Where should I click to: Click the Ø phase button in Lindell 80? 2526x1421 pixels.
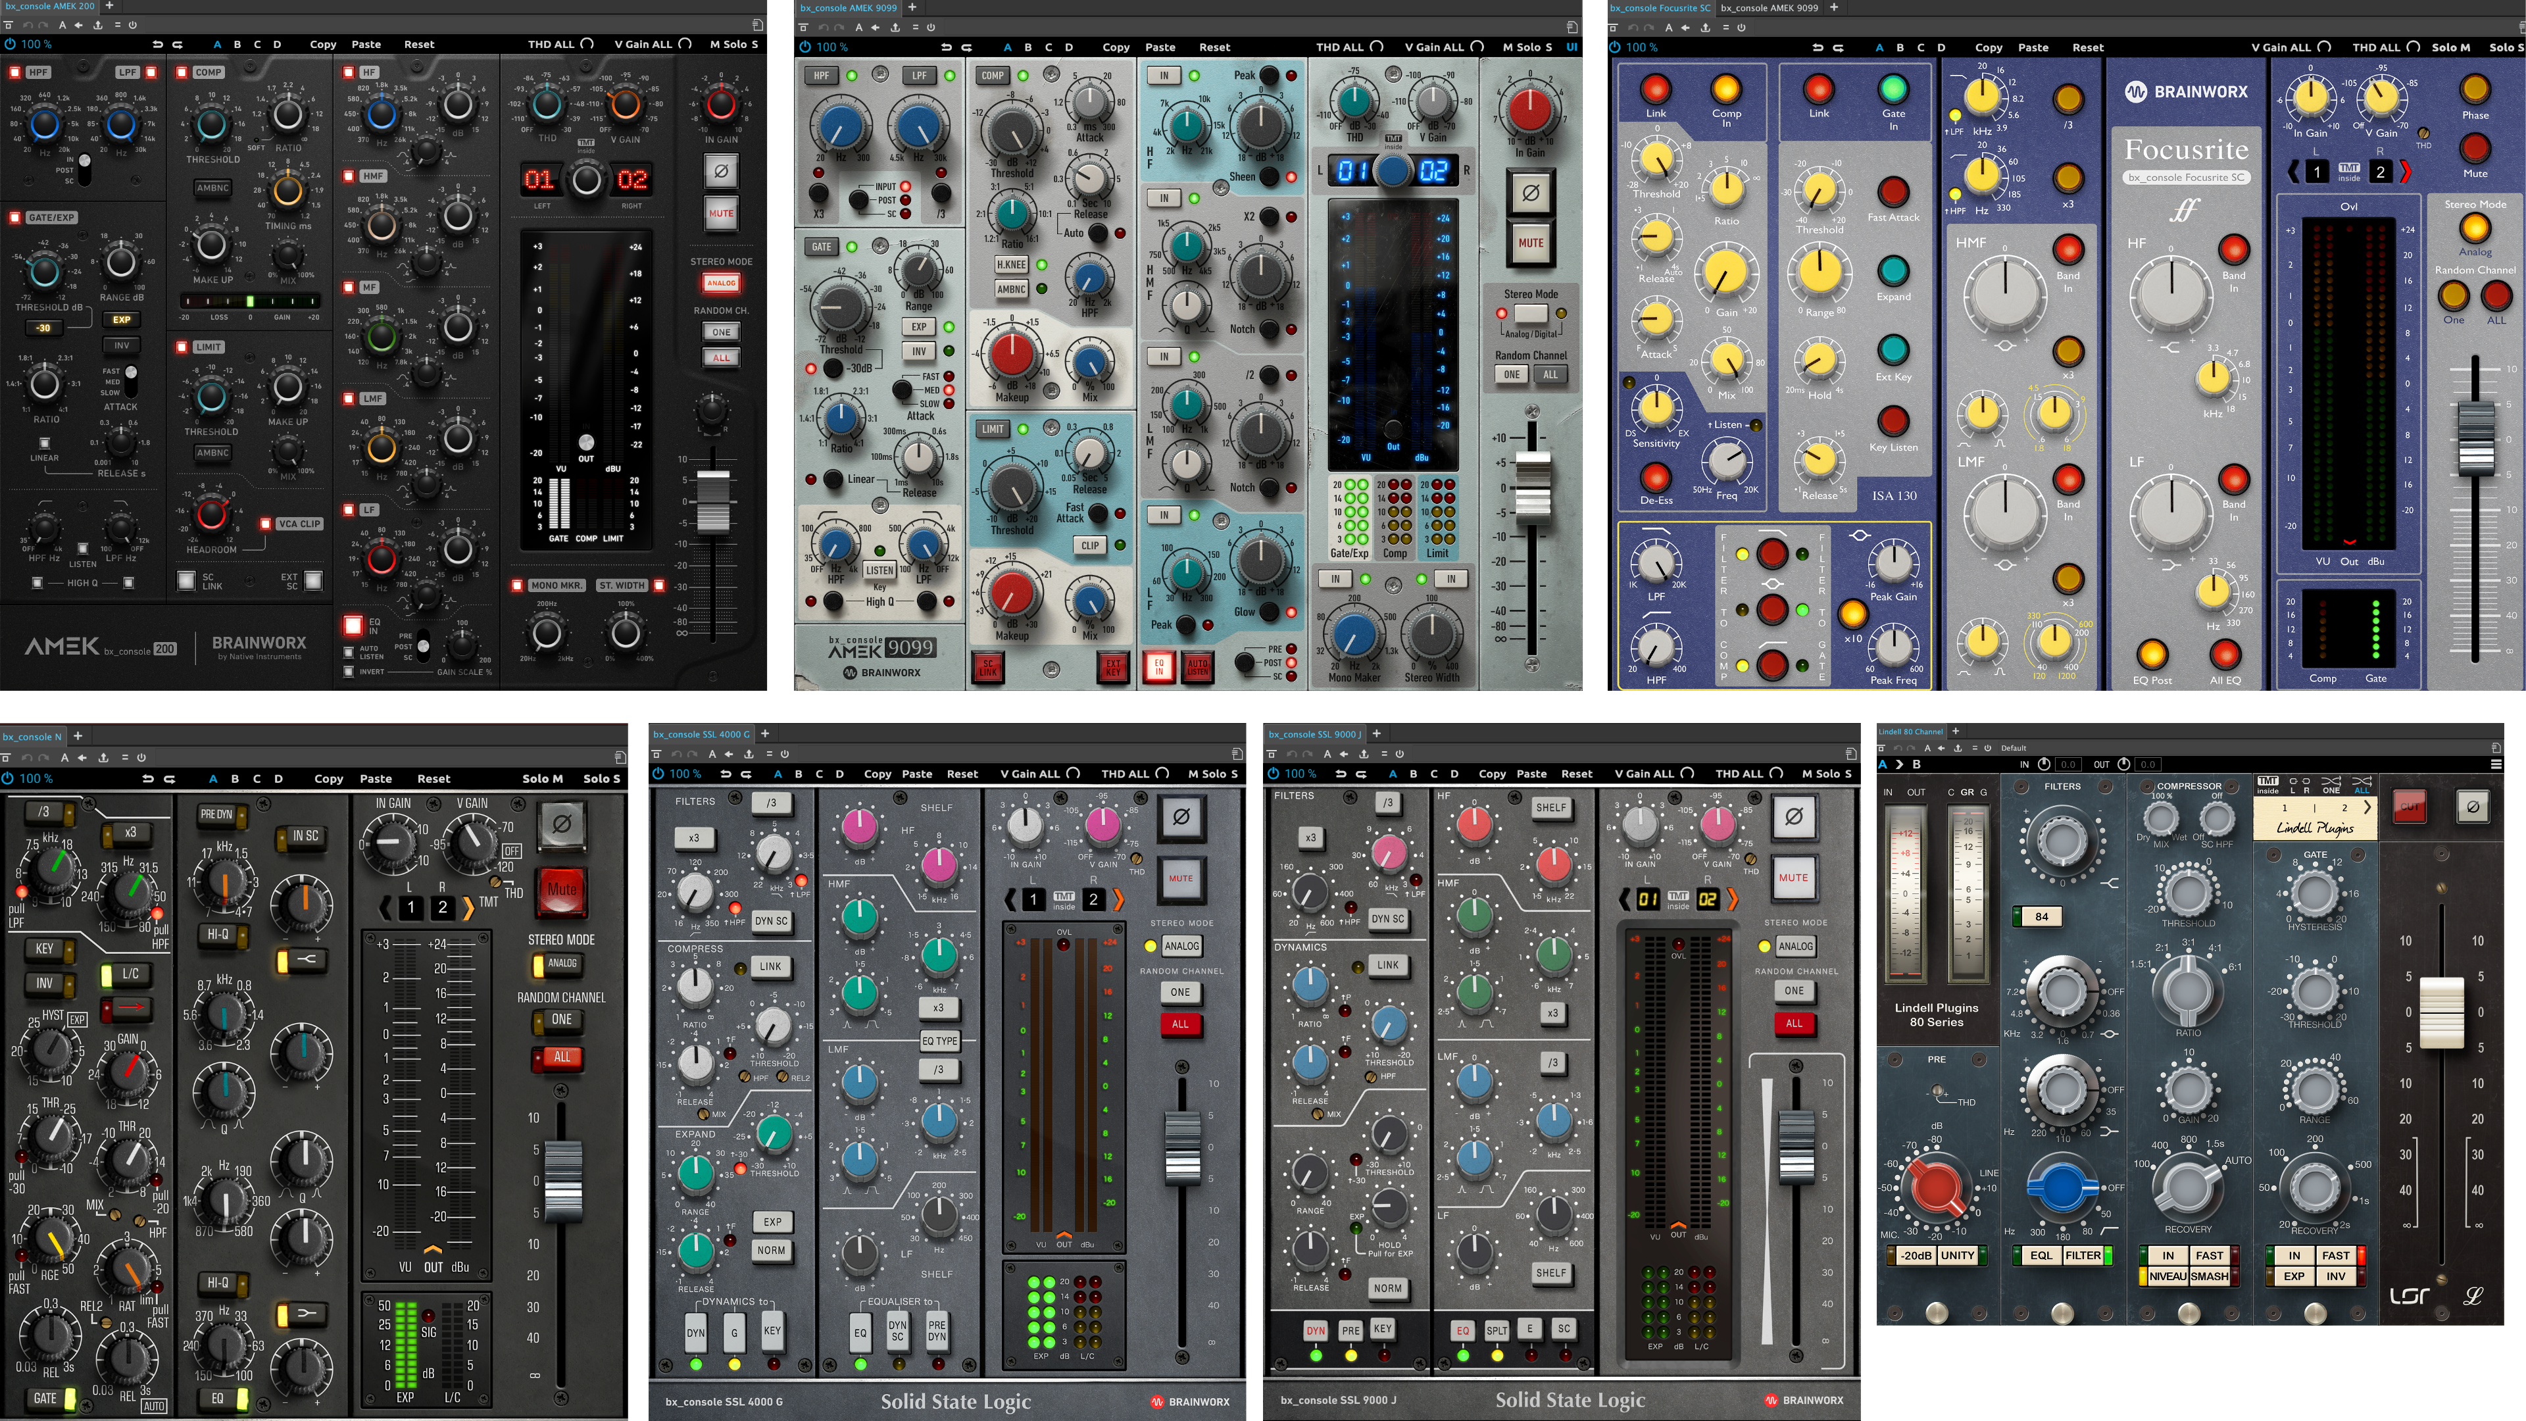click(2472, 807)
